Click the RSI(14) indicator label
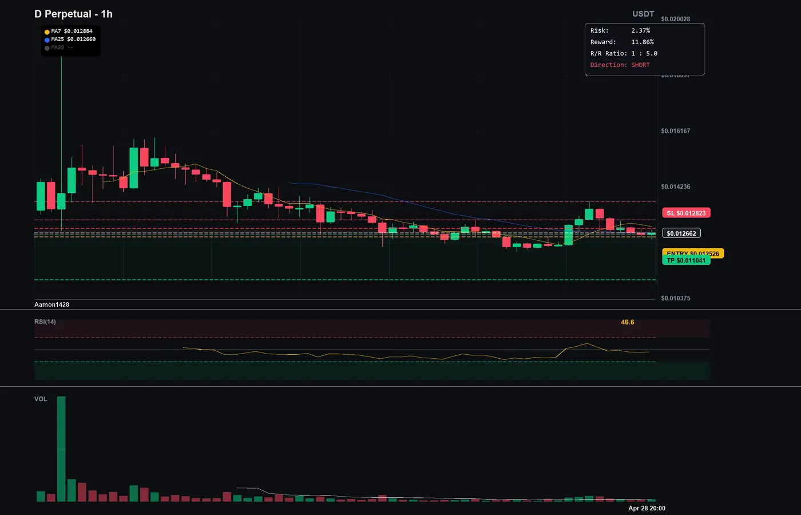 pos(45,322)
